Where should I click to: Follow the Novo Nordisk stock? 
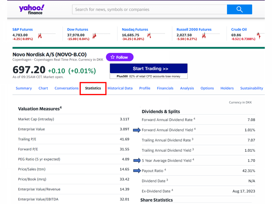pyautogui.click(x=120, y=57)
